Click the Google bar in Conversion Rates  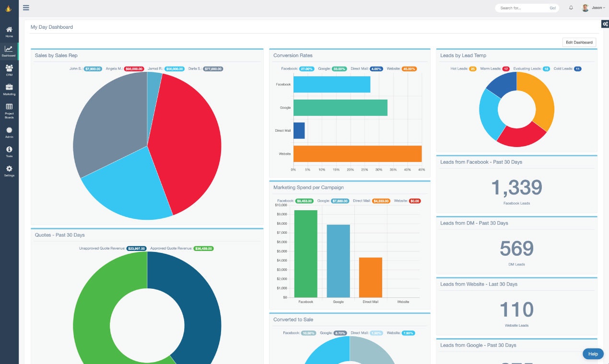tap(340, 107)
